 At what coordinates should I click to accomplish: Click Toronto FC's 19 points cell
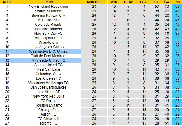point(177,123)
